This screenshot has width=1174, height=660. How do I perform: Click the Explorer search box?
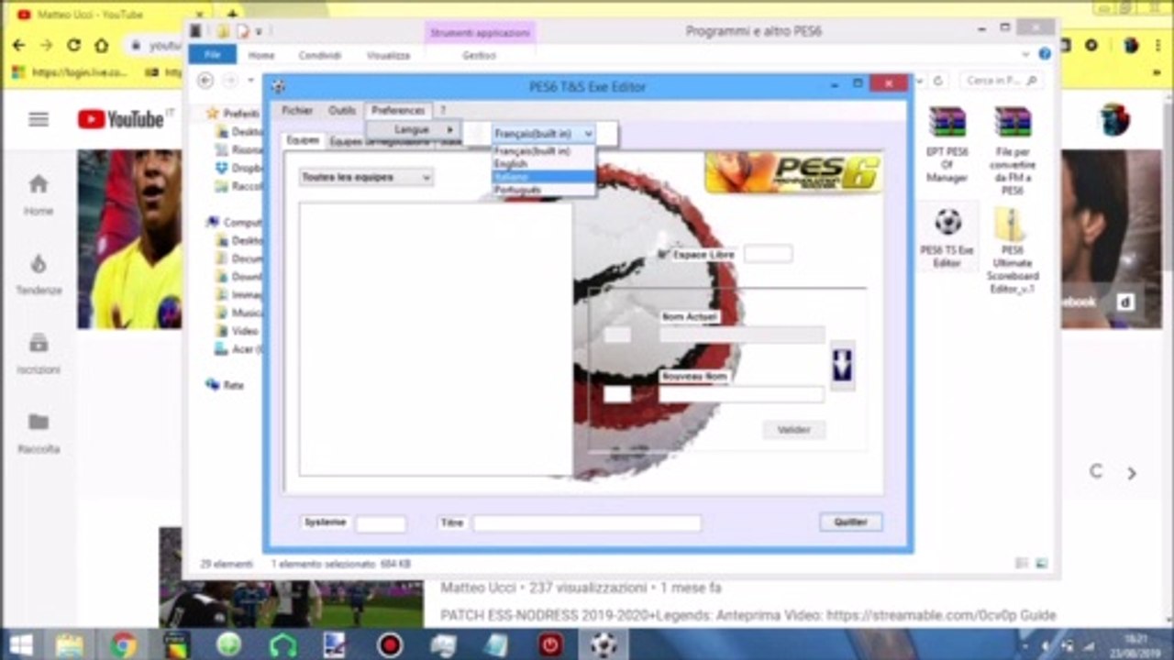click(1002, 81)
